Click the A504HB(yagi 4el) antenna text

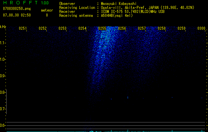(117, 16)
